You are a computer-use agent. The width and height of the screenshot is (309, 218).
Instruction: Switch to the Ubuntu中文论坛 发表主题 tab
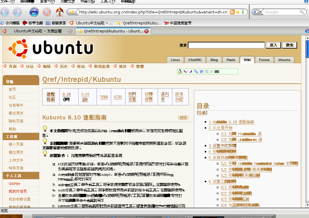point(37,31)
